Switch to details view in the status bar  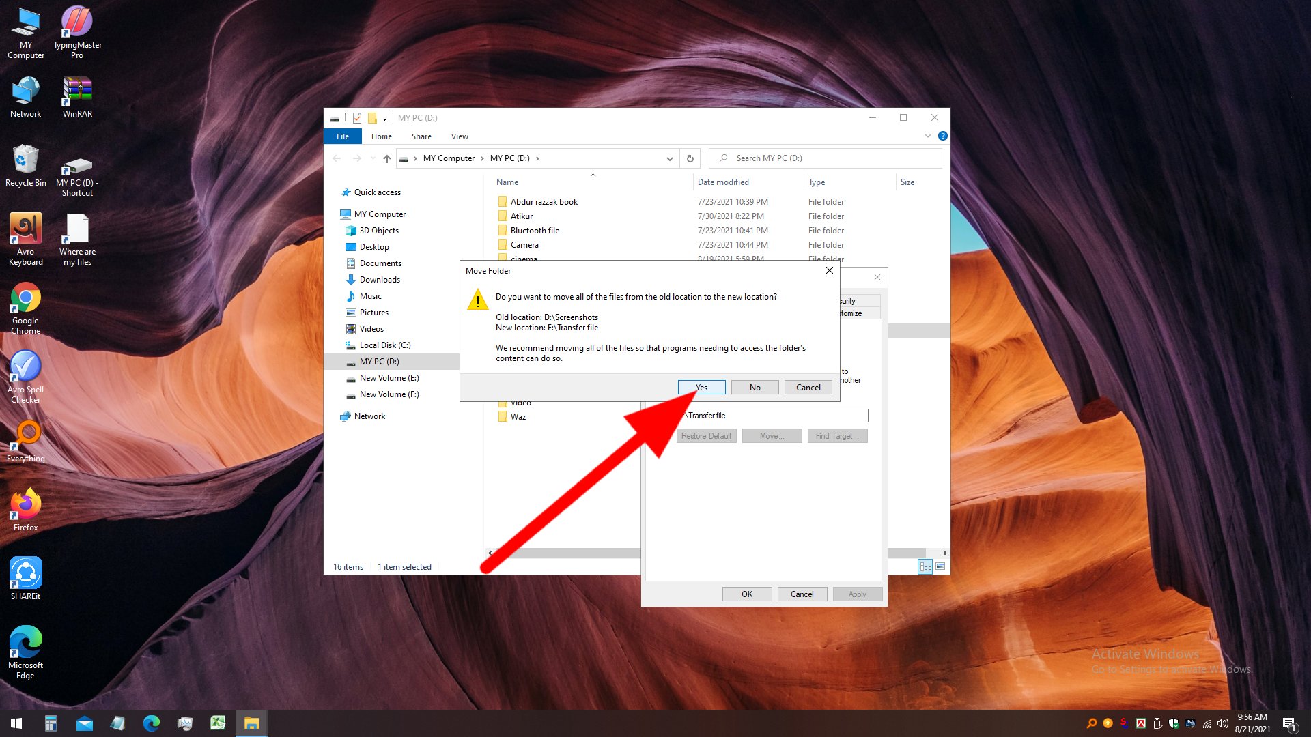click(926, 566)
